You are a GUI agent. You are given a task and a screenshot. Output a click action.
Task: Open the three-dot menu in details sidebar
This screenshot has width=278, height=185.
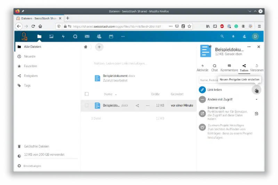tap(249, 47)
